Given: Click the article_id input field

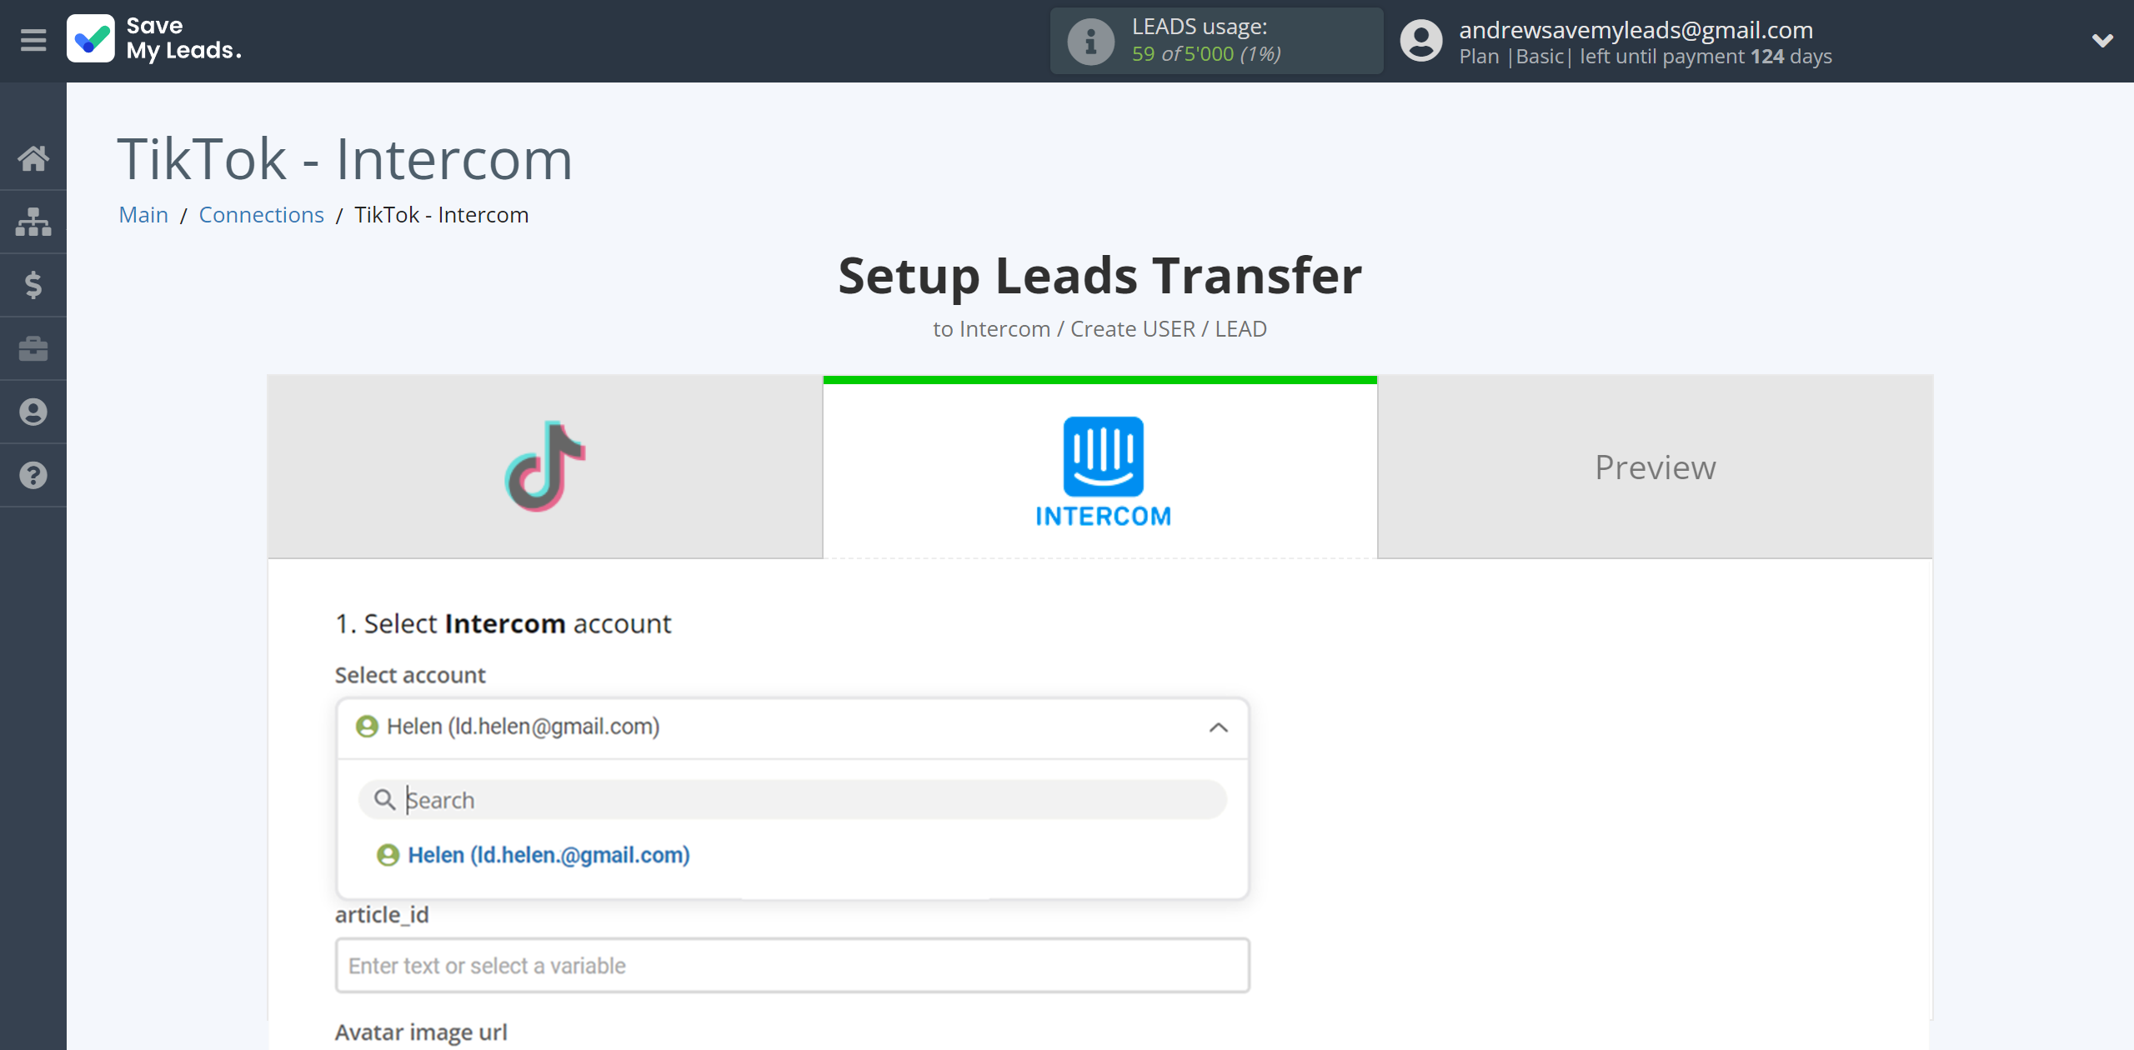Looking at the screenshot, I should tap(794, 966).
